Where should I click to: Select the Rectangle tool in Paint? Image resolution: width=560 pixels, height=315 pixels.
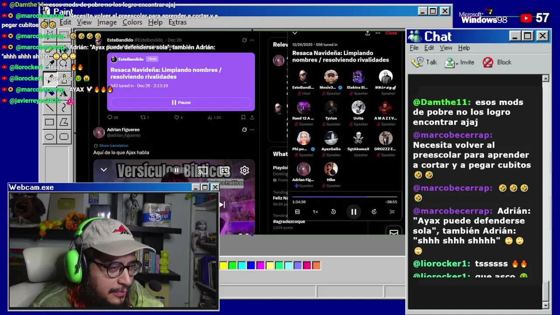[49, 122]
